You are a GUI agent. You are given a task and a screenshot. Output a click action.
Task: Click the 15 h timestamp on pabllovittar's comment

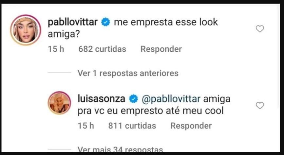[x=56, y=49]
